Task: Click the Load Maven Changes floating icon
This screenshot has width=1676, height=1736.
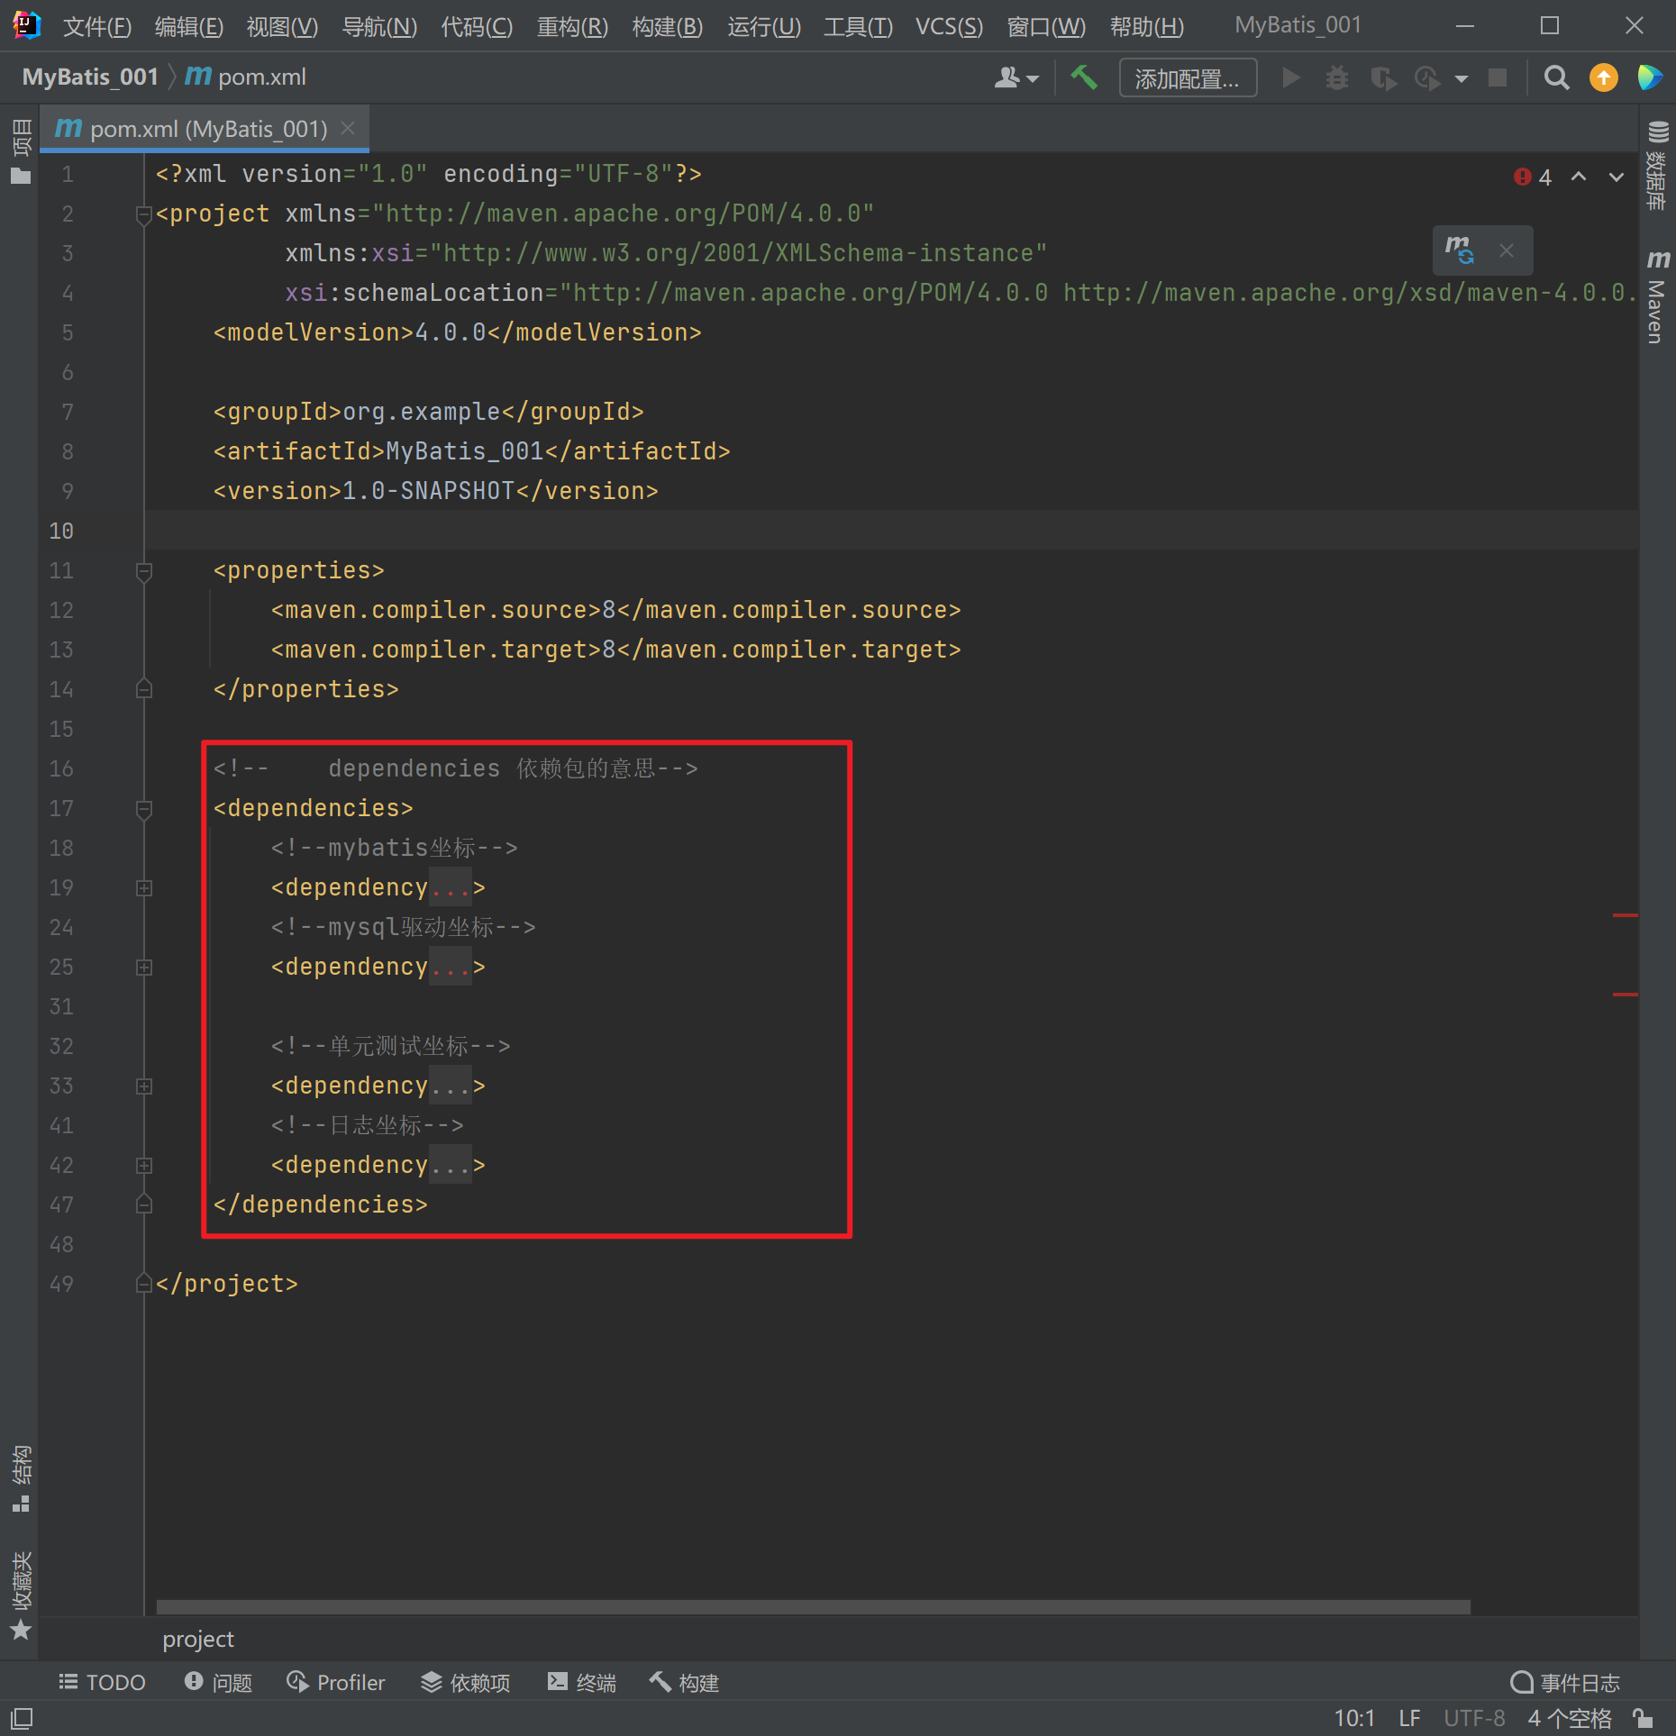Action: tap(1459, 250)
